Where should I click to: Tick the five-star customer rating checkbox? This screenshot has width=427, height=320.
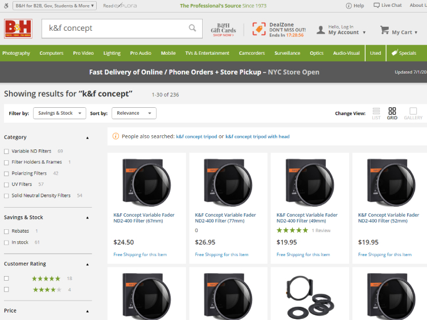(x=6, y=278)
